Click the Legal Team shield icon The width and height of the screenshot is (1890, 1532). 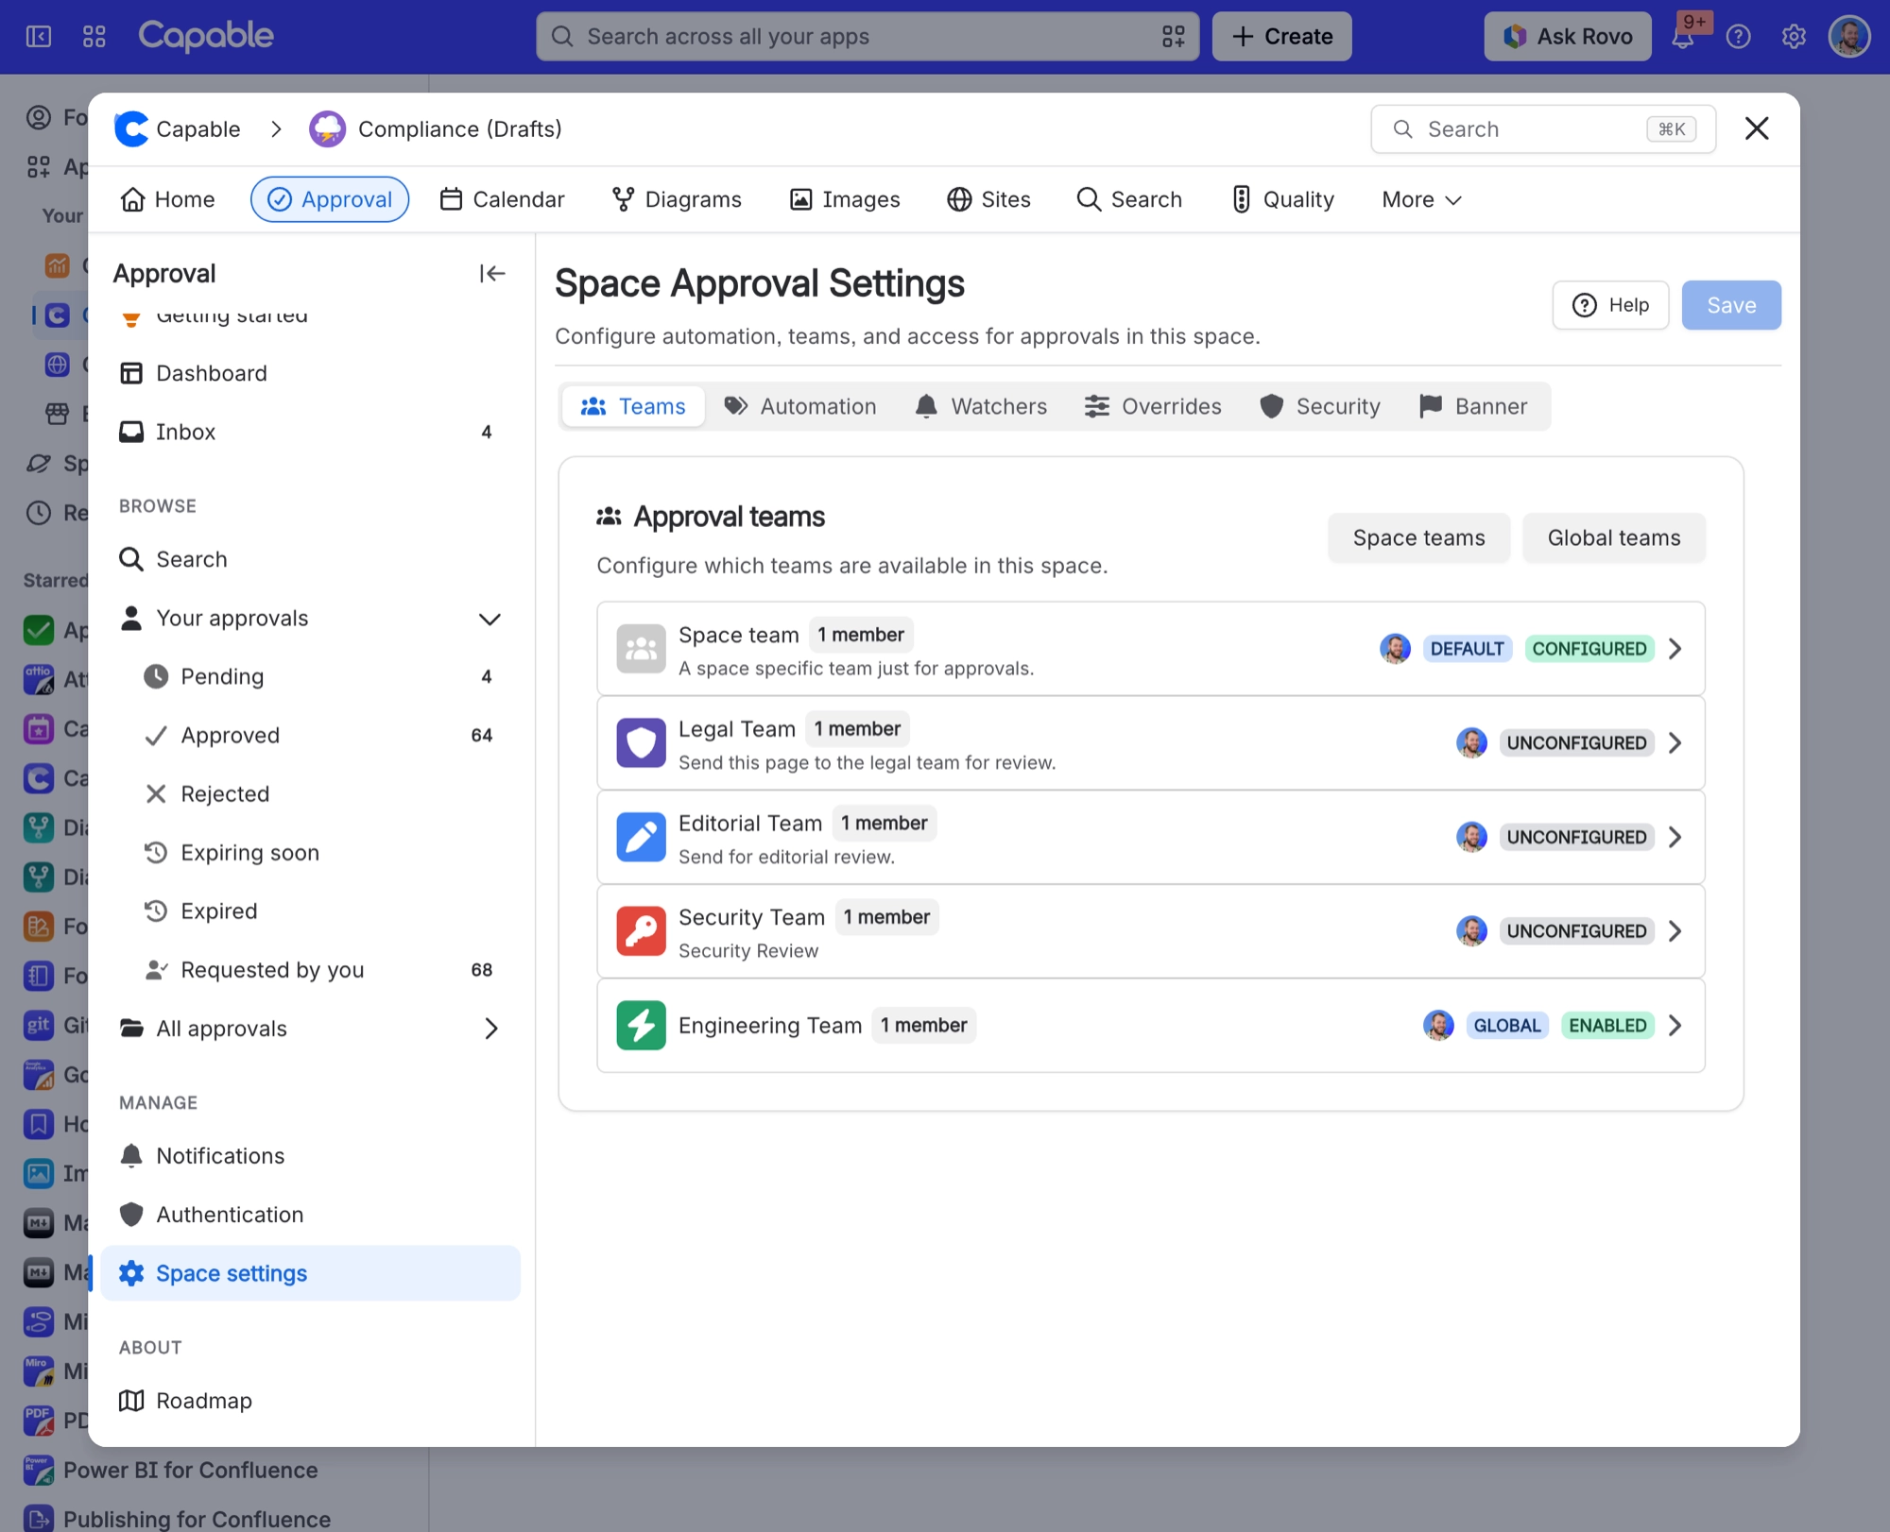click(x=641, y=742)
